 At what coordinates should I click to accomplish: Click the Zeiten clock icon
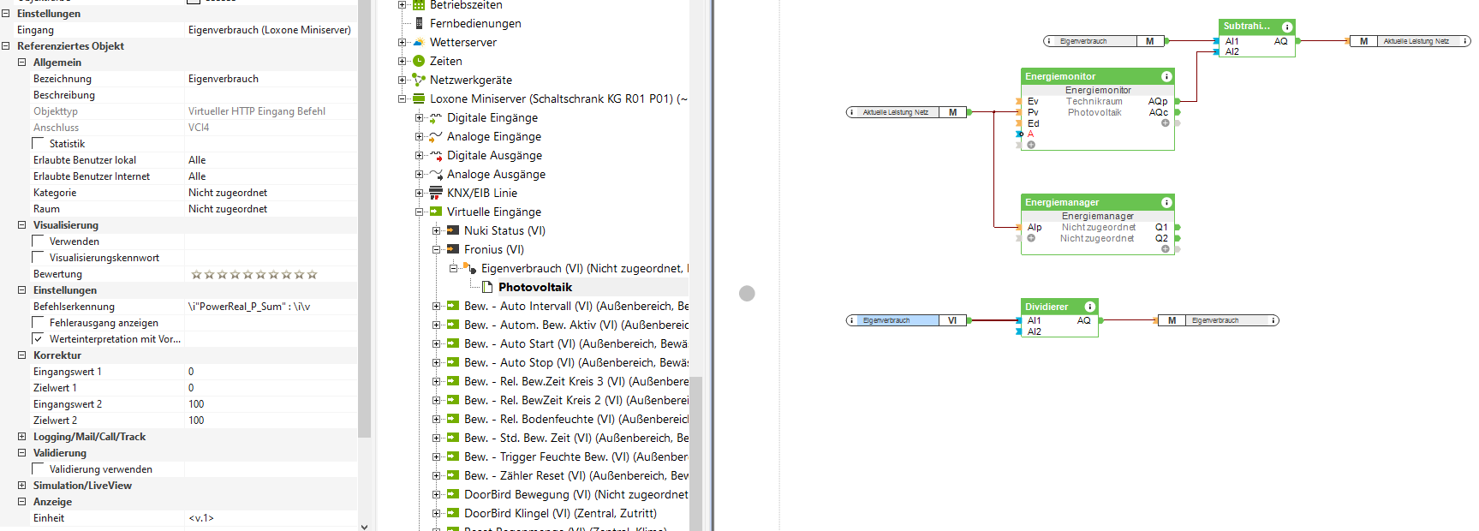pos(419,61)
